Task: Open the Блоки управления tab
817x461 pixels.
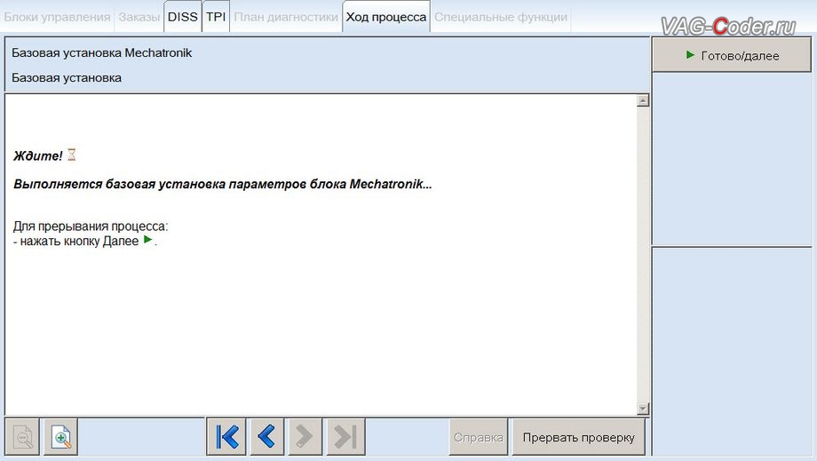Action: [x=58, y=17]
